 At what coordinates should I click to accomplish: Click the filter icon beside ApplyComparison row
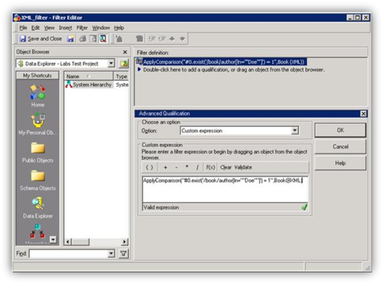pos(139,61)
